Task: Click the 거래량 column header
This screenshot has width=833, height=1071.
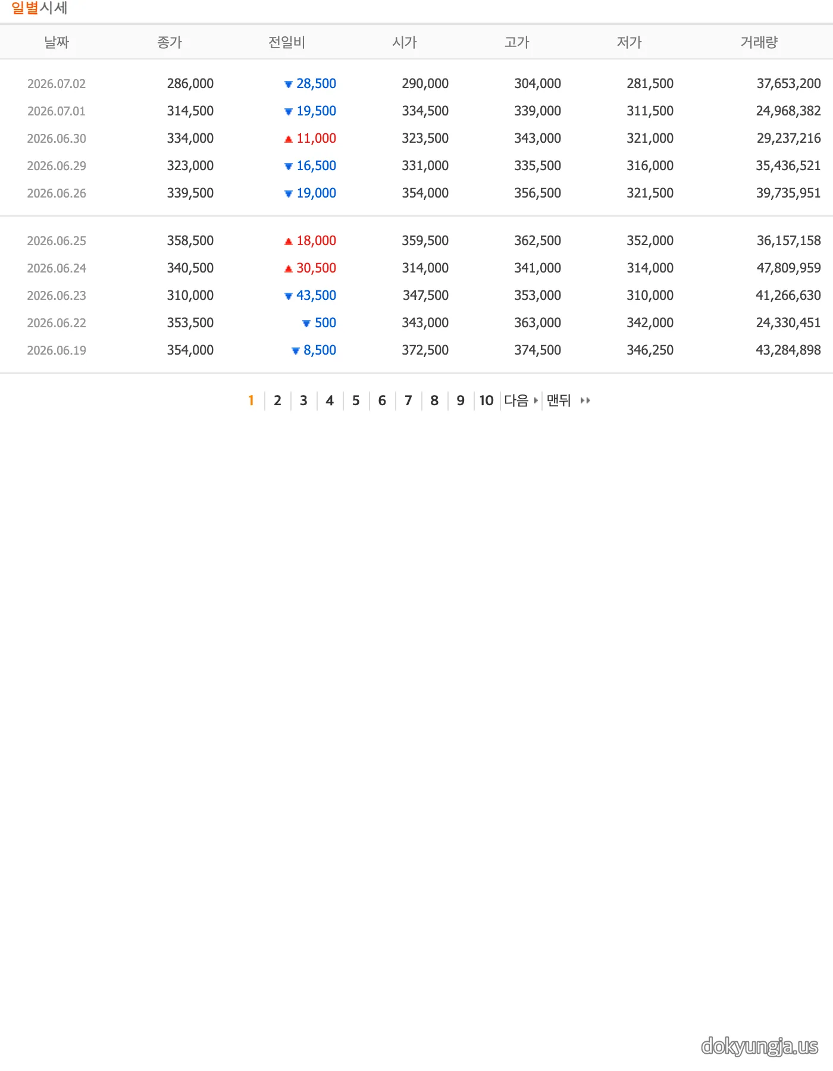Action: [x=759, y=42]
